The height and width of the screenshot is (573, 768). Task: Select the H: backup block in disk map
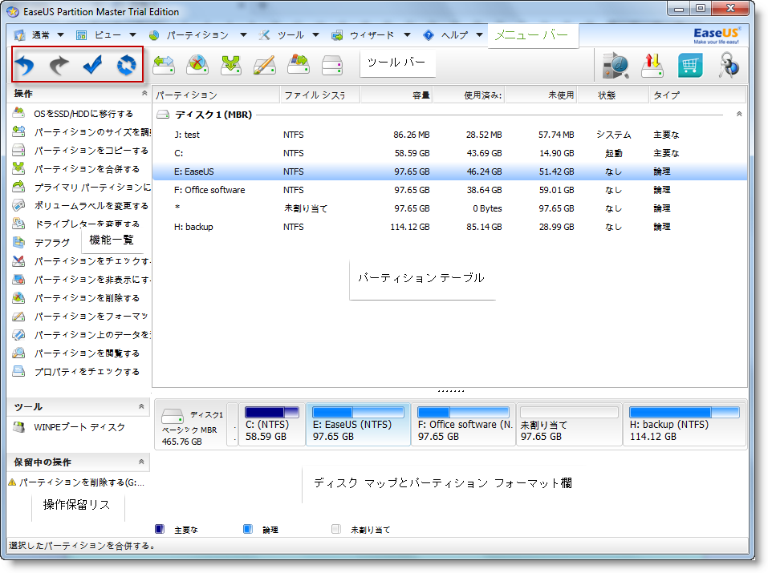(684, 424)
